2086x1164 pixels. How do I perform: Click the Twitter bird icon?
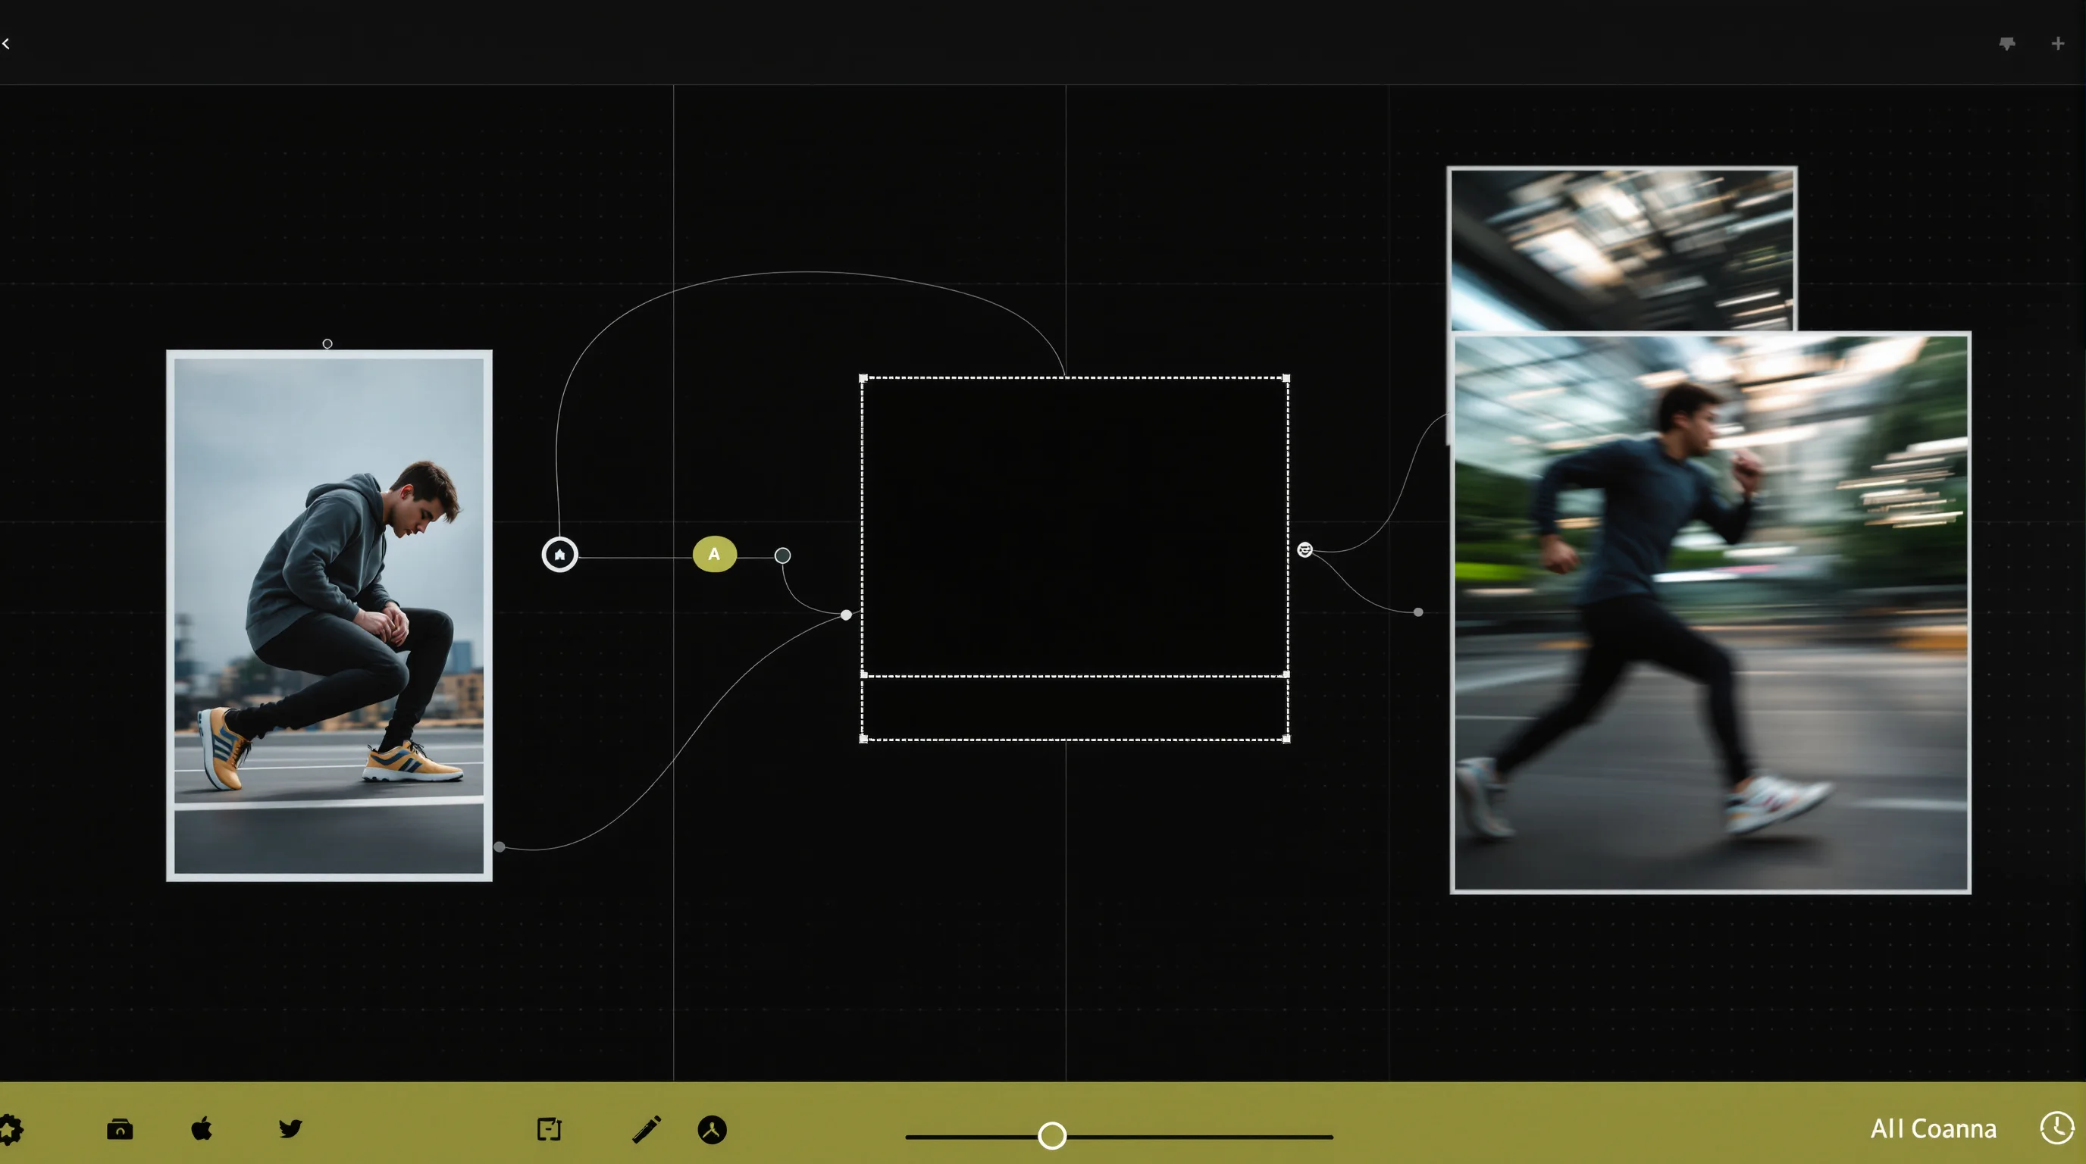pos(290,1128)
